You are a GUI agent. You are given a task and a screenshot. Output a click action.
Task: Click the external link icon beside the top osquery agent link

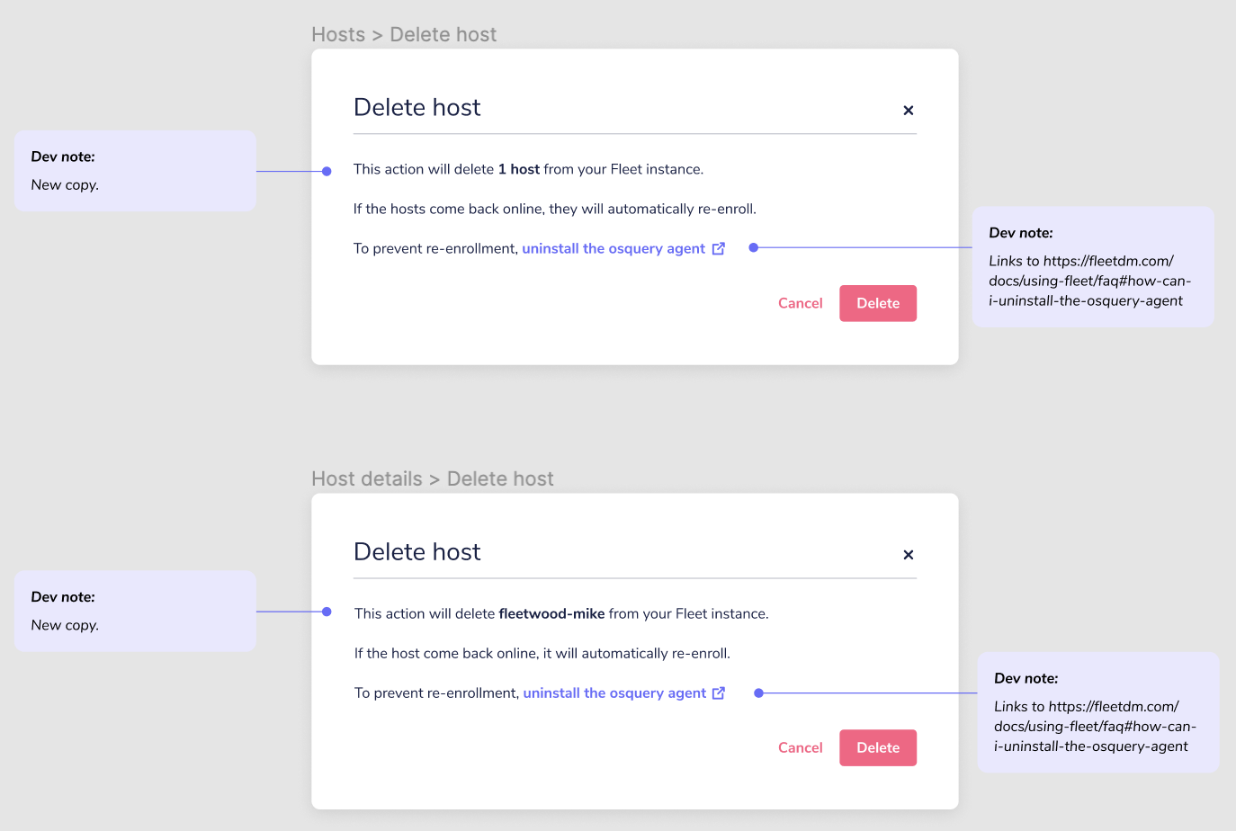718,248
